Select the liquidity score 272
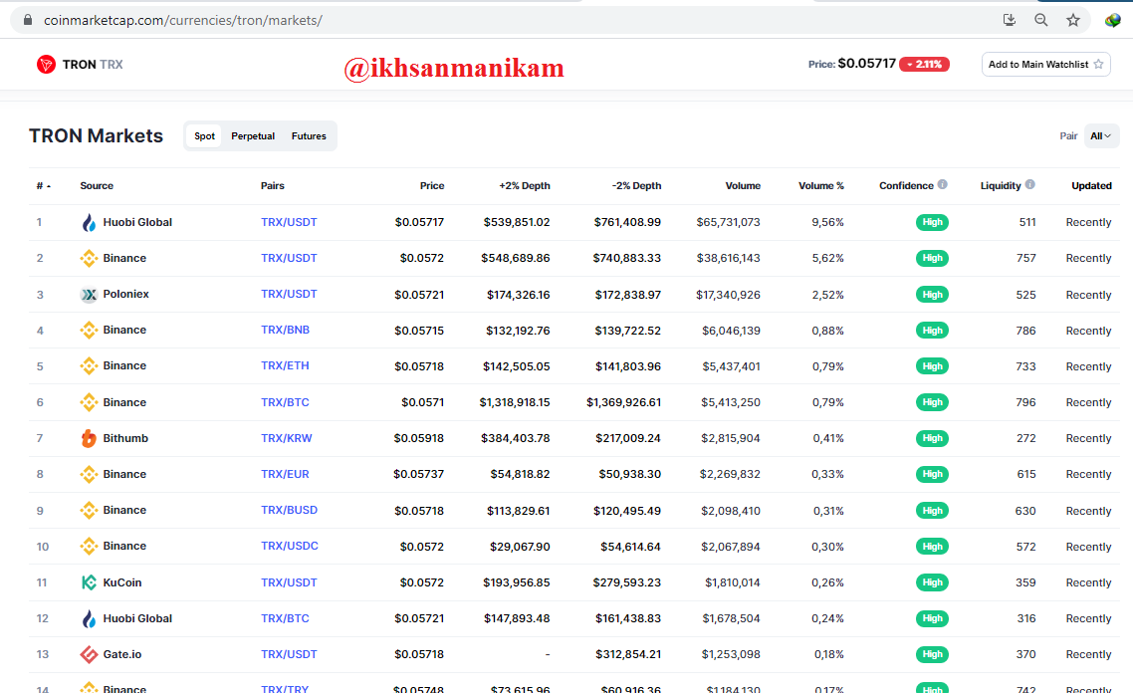This screenshot has width=1133, height=693. pos(1026,438)
